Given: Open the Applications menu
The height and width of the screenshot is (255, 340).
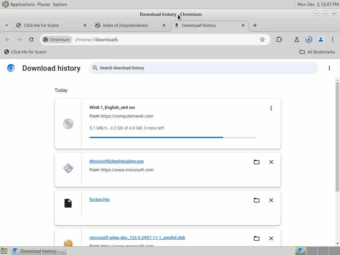Looking at the screenshot, I should pyautogui.click(x=23, y=4).
